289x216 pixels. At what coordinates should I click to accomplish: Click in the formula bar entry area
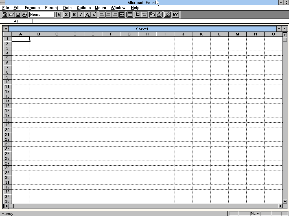coord(165,21)
